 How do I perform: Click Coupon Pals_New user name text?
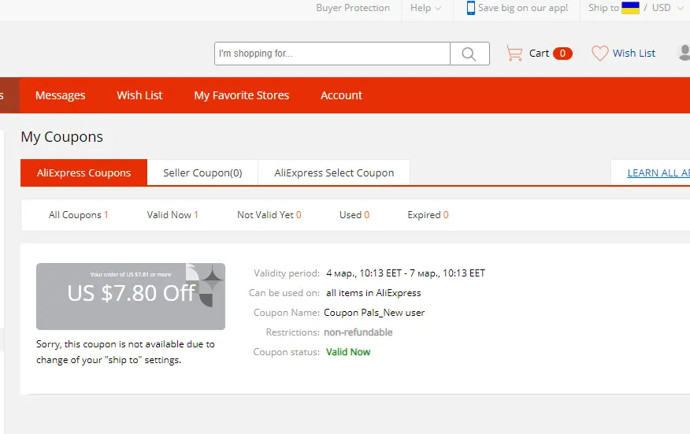374,313
